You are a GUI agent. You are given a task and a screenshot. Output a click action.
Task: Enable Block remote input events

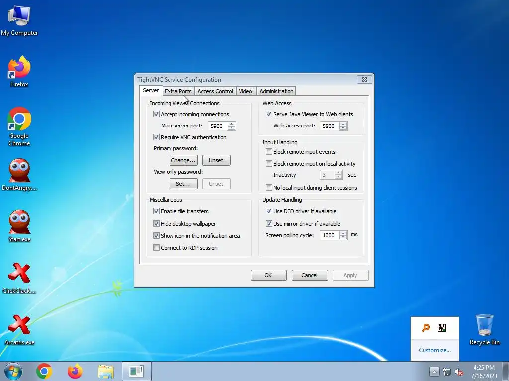269,152
